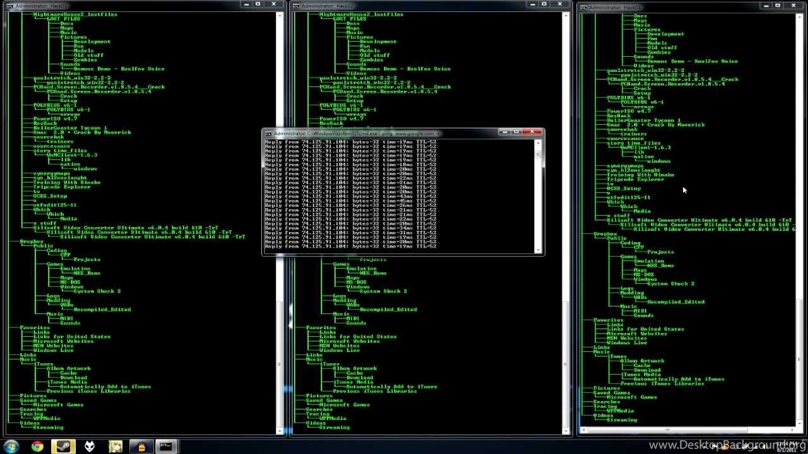Click 'RollerCoaster Tycoon 1' in left Hack01 window
The height and width of the screenshot is (454, 808).
click(70, 128)
